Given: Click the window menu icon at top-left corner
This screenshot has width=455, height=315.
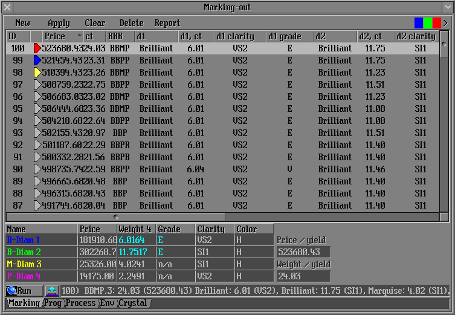Looking at the screenshot, I should [x=8, y=7].
